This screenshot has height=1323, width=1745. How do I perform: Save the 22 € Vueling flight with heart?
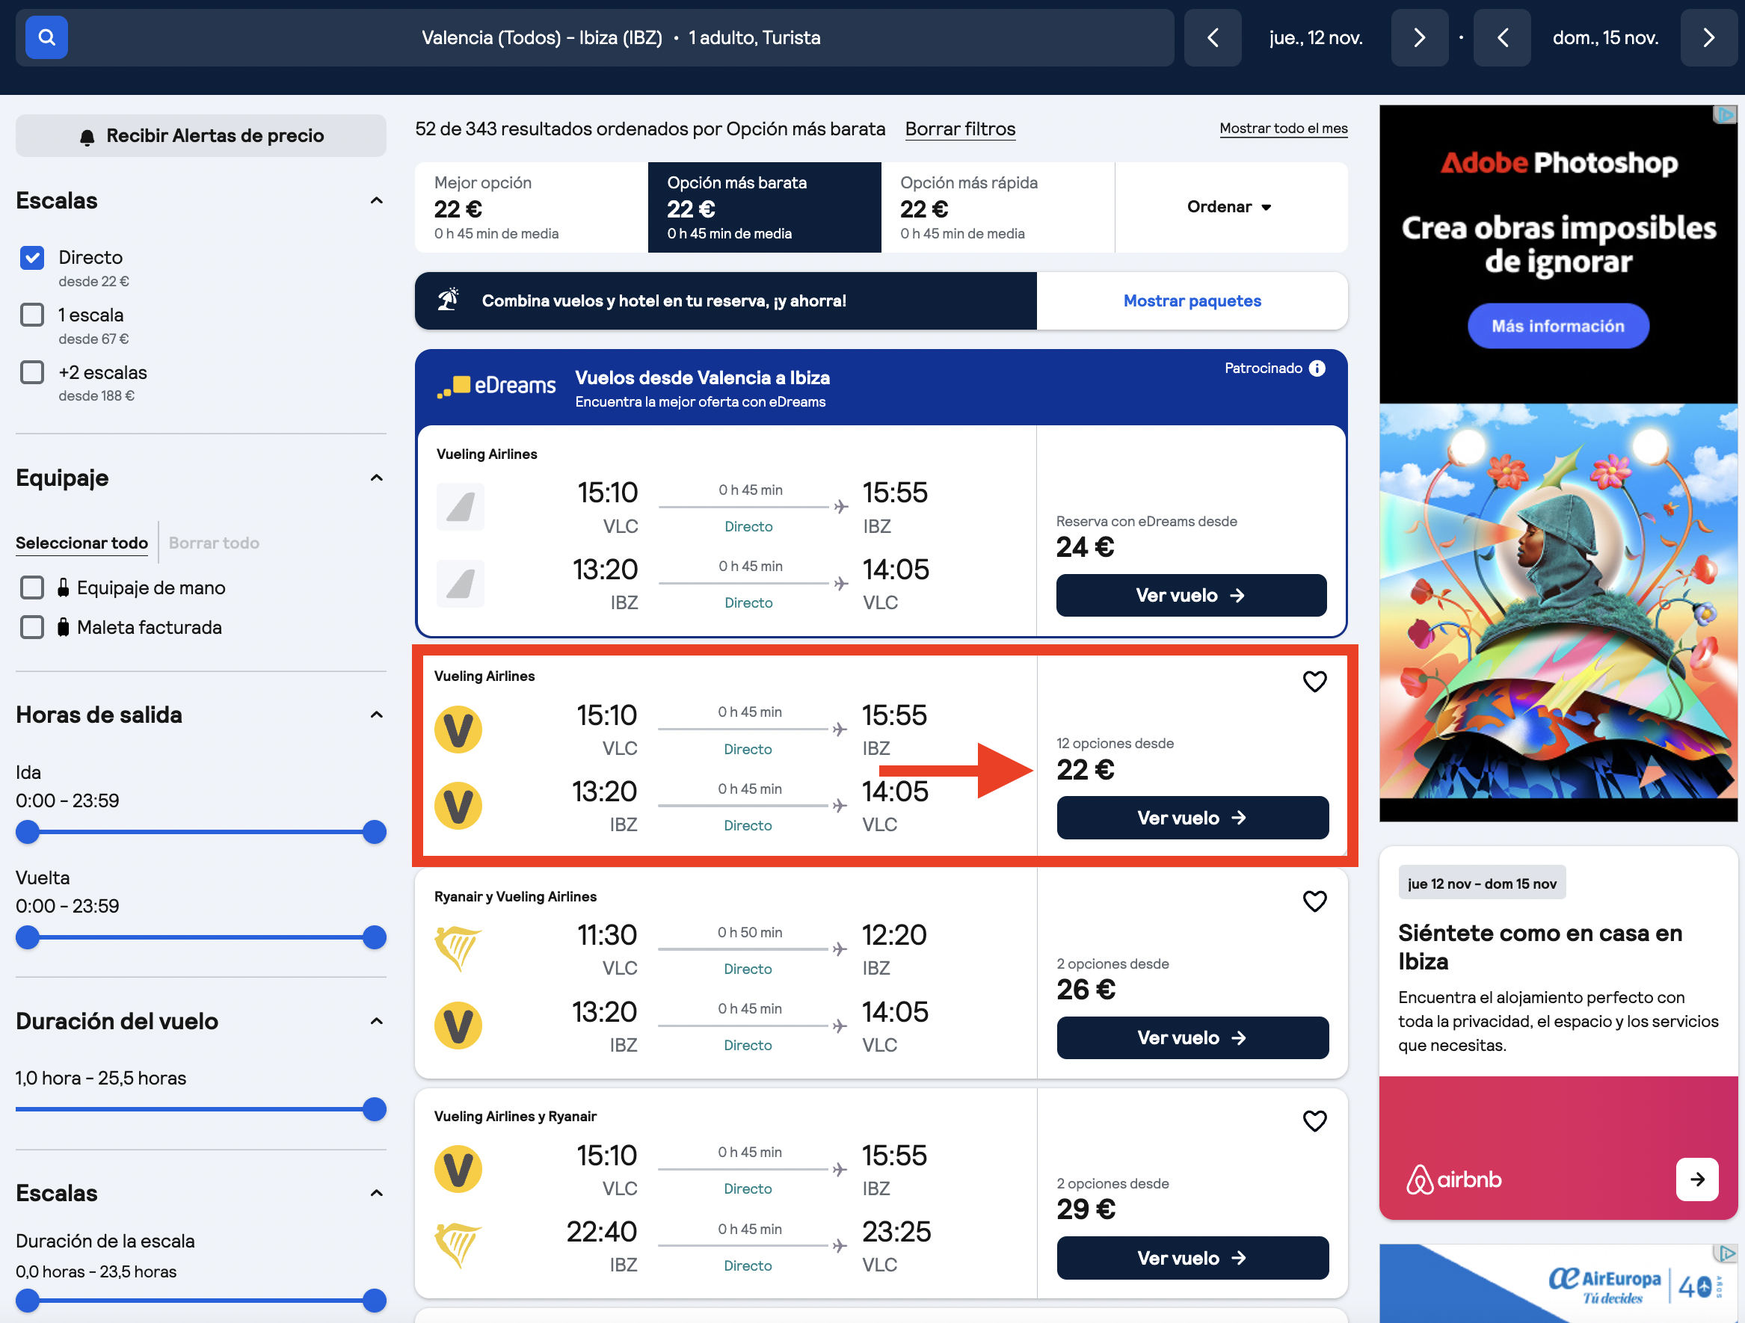[1314, 682]
